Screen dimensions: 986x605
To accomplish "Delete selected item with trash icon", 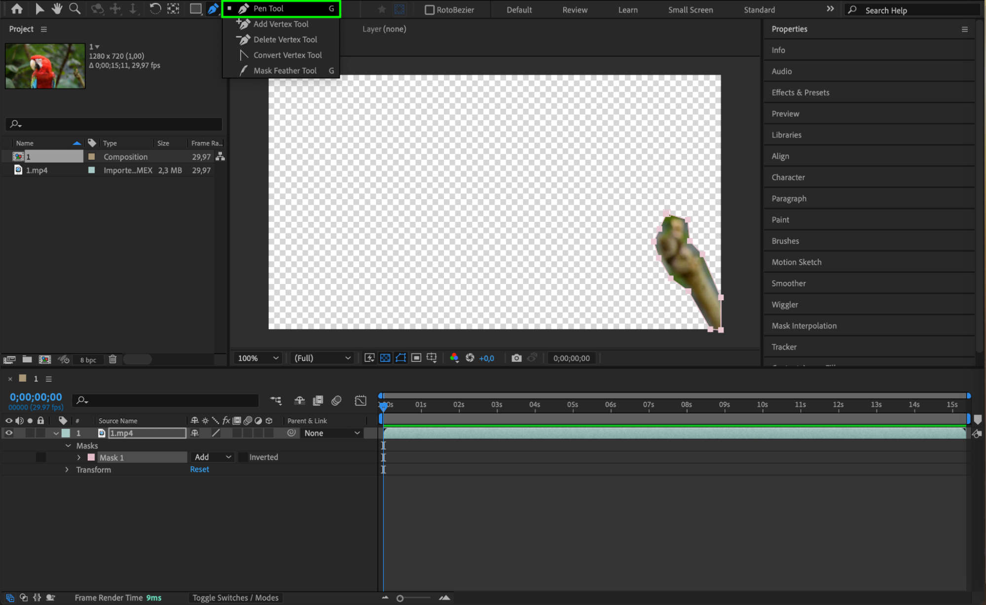I will pos(112,359).
